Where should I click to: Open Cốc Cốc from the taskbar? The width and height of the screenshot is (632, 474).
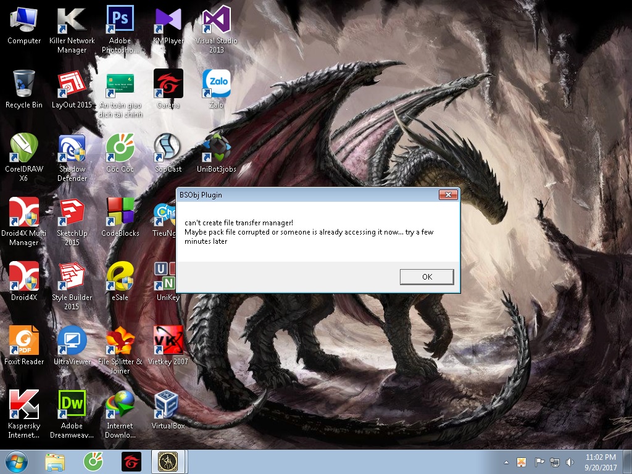93,462
